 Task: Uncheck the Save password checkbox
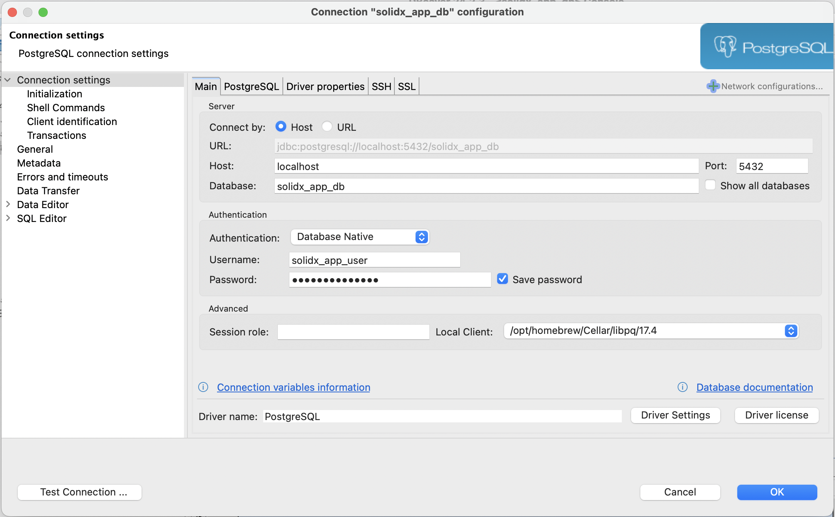pyautogui.click(x=503, y=279)
